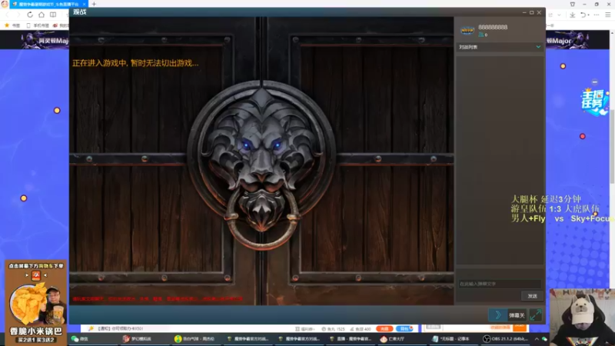
Task: Open a new browser tab with plus
Action: tap(94, 4)
